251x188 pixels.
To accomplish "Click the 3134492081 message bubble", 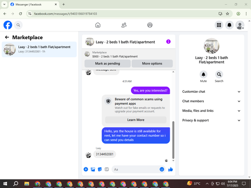I will click(x=104, y=154).
